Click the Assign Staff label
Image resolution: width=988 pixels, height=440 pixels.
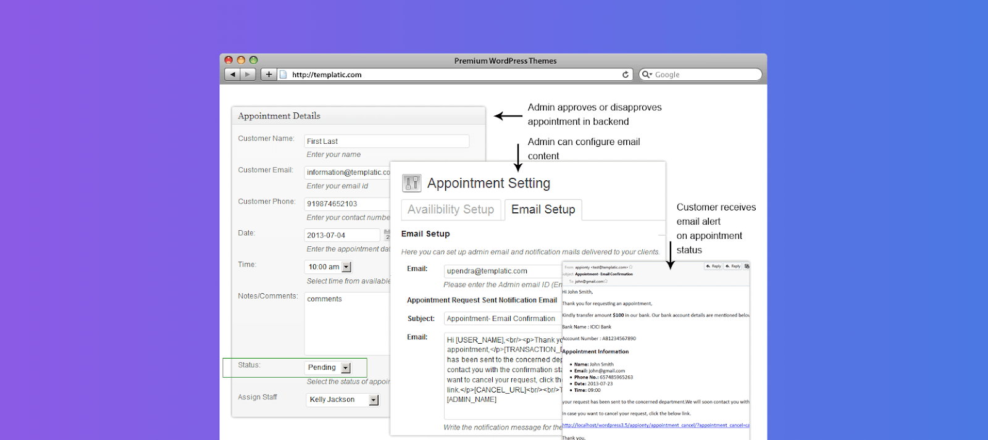tap(257, 397)
